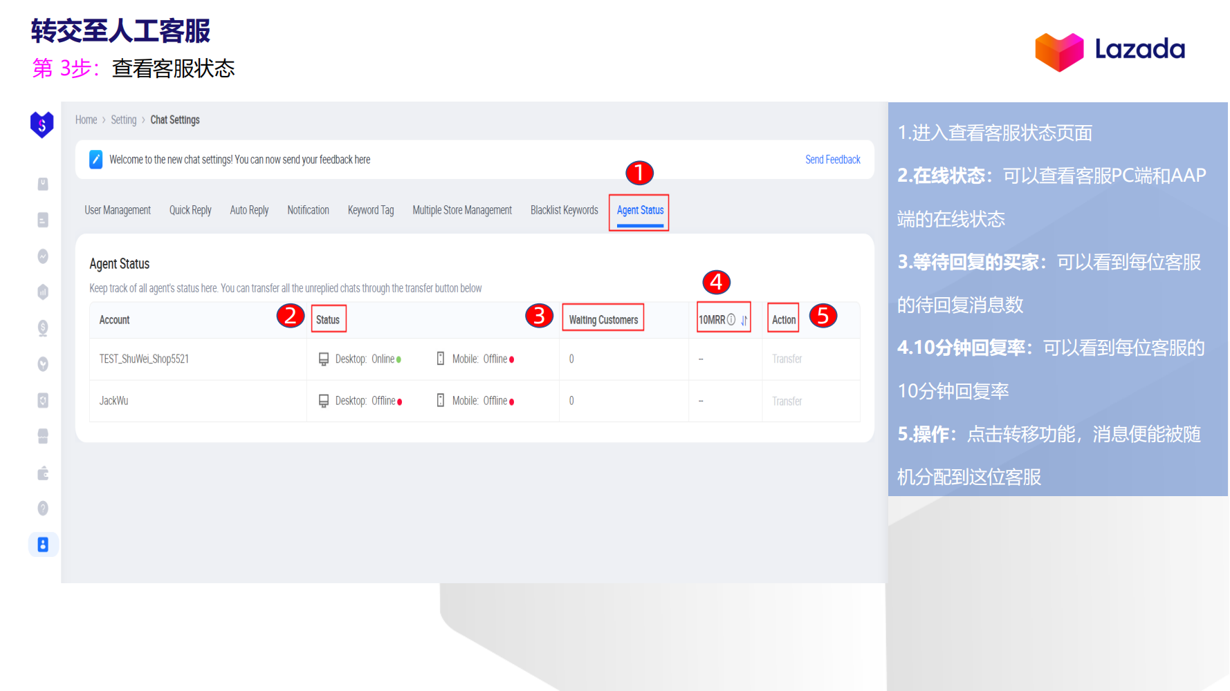
Task: Click the Account column header
Action: 115,320
